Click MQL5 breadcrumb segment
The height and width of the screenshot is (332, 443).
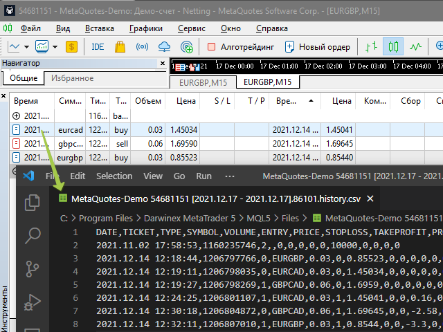258,219
